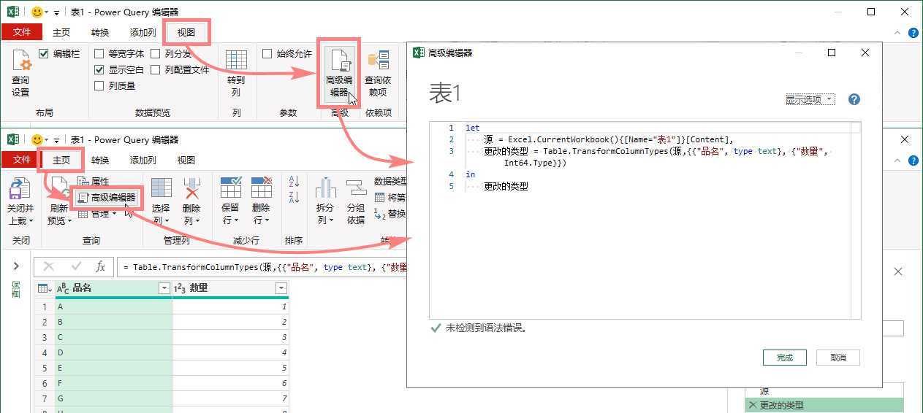Close the query settings pane X
Viewport: 923px width, 413px height.
898,271
